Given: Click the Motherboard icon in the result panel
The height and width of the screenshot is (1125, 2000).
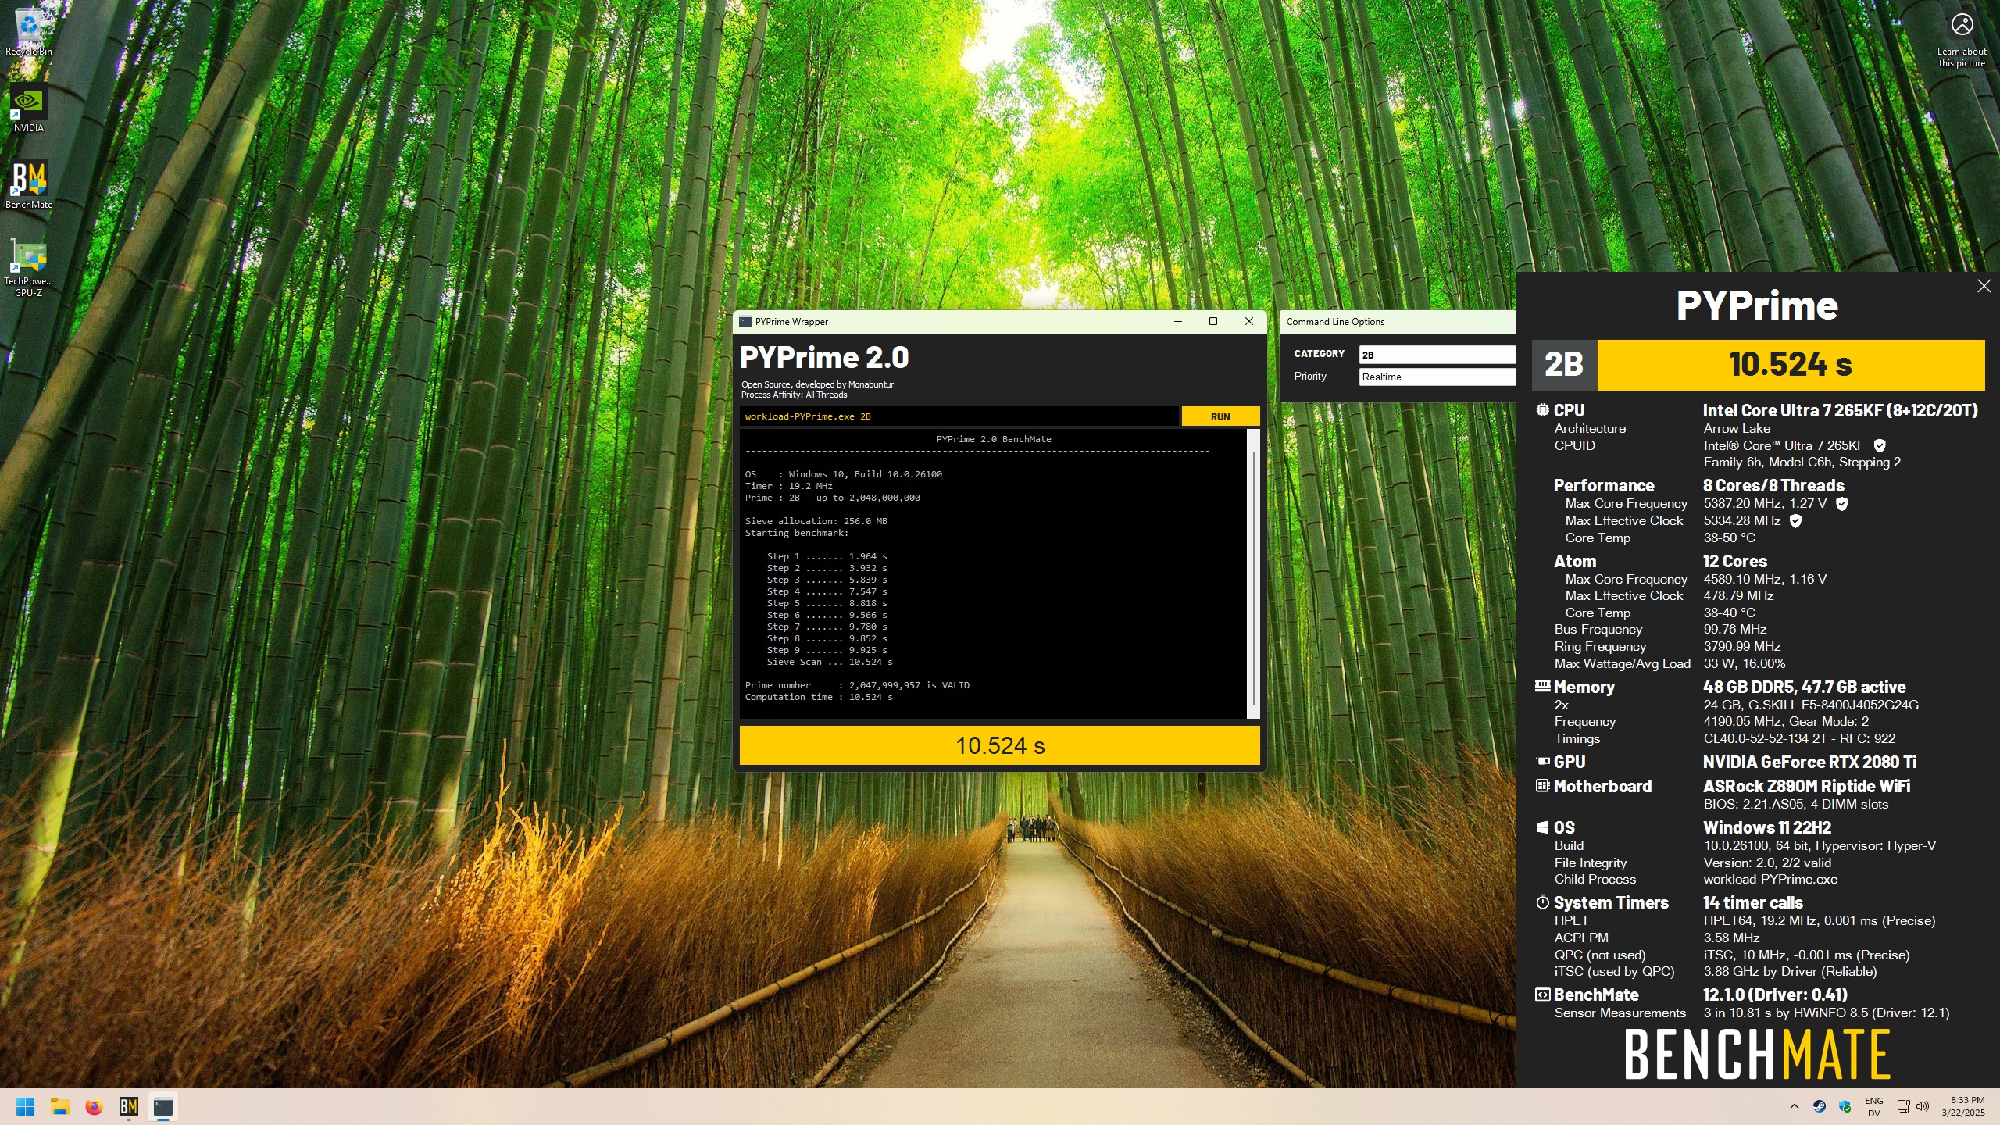Looking at the screenshot, I should point(1542,785).
